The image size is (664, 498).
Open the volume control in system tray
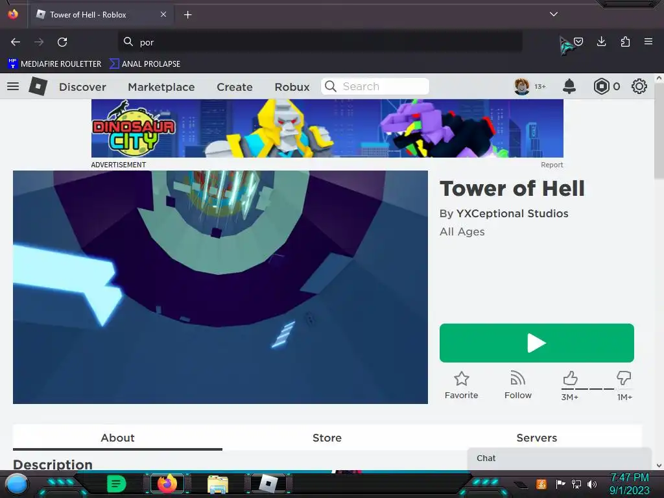(x=592, y=484)
